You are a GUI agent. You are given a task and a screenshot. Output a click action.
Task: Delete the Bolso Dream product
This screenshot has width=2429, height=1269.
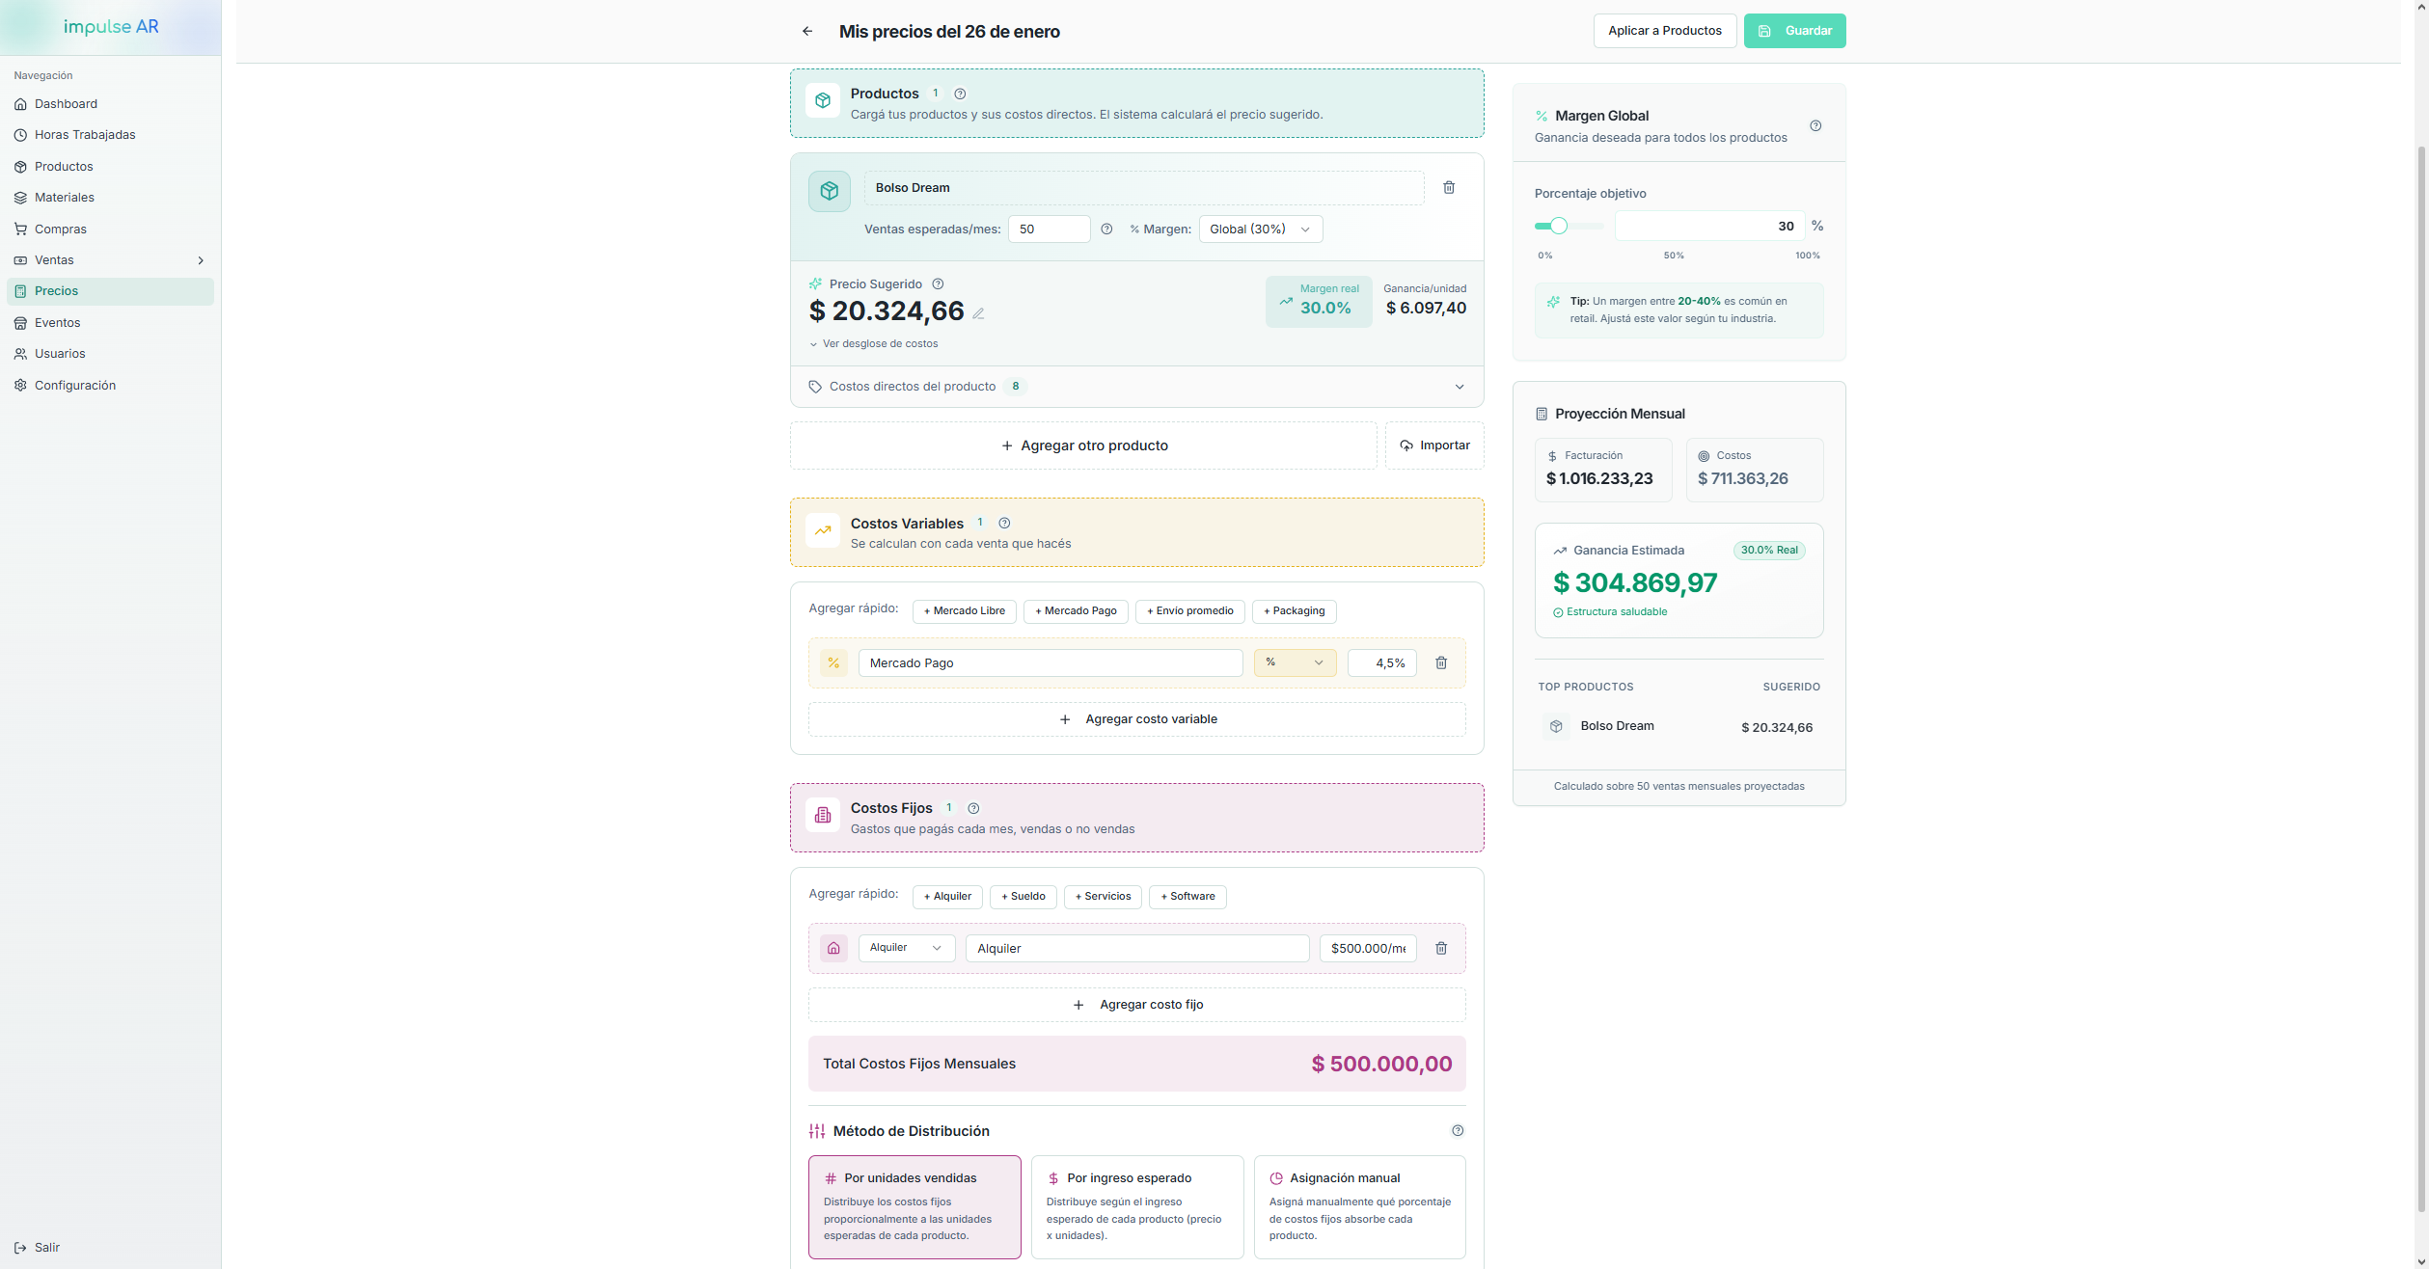pos(1448,188)
